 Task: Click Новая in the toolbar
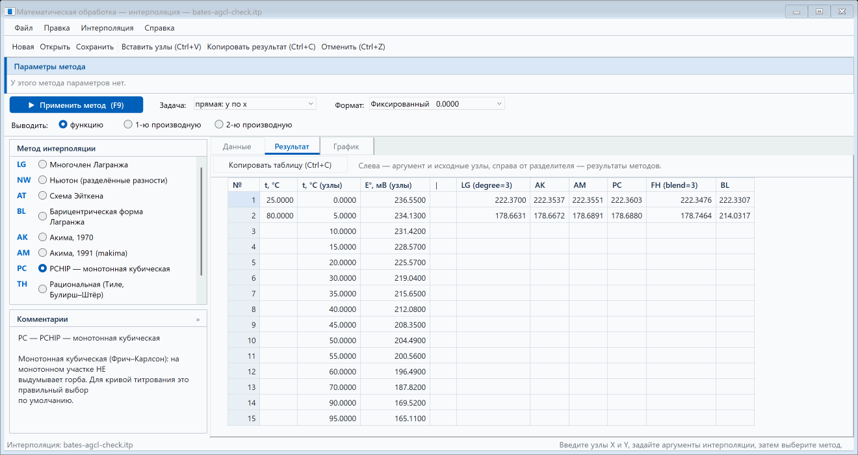click(23, 47)
